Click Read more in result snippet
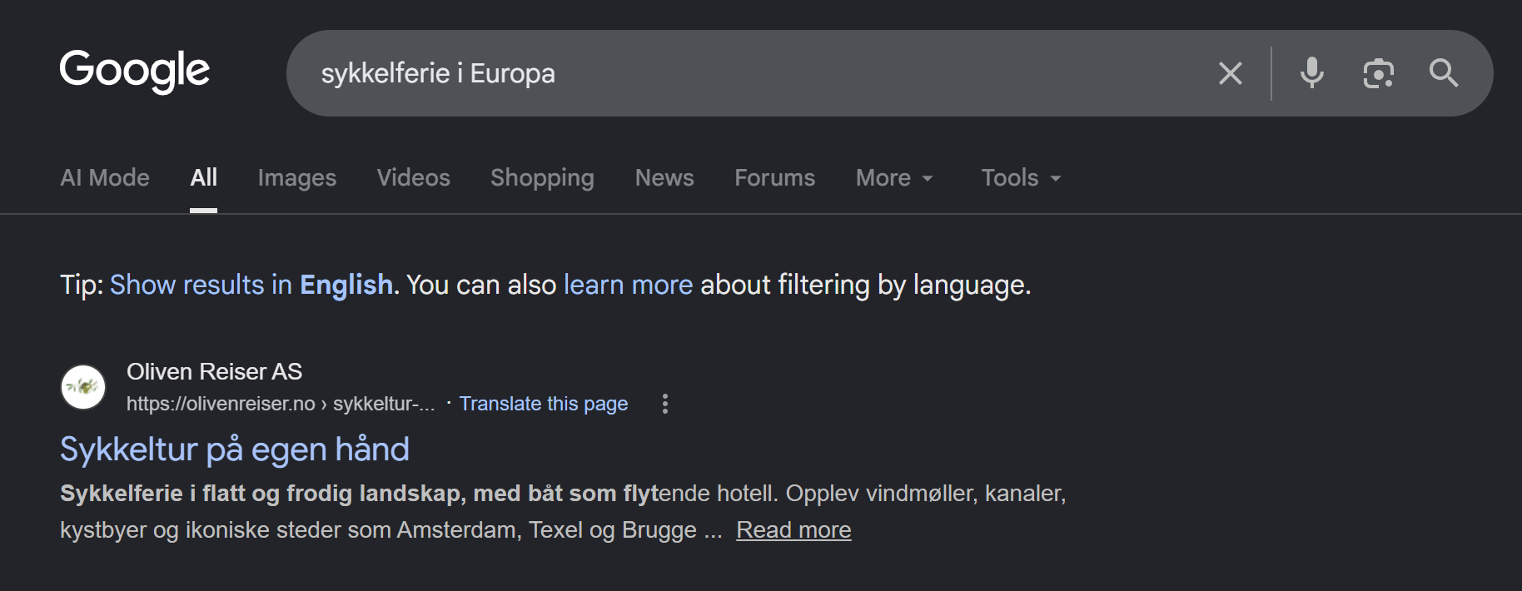 [793, 530]
